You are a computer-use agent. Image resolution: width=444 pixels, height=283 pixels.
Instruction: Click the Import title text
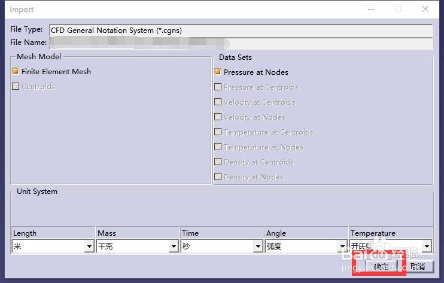22,10
